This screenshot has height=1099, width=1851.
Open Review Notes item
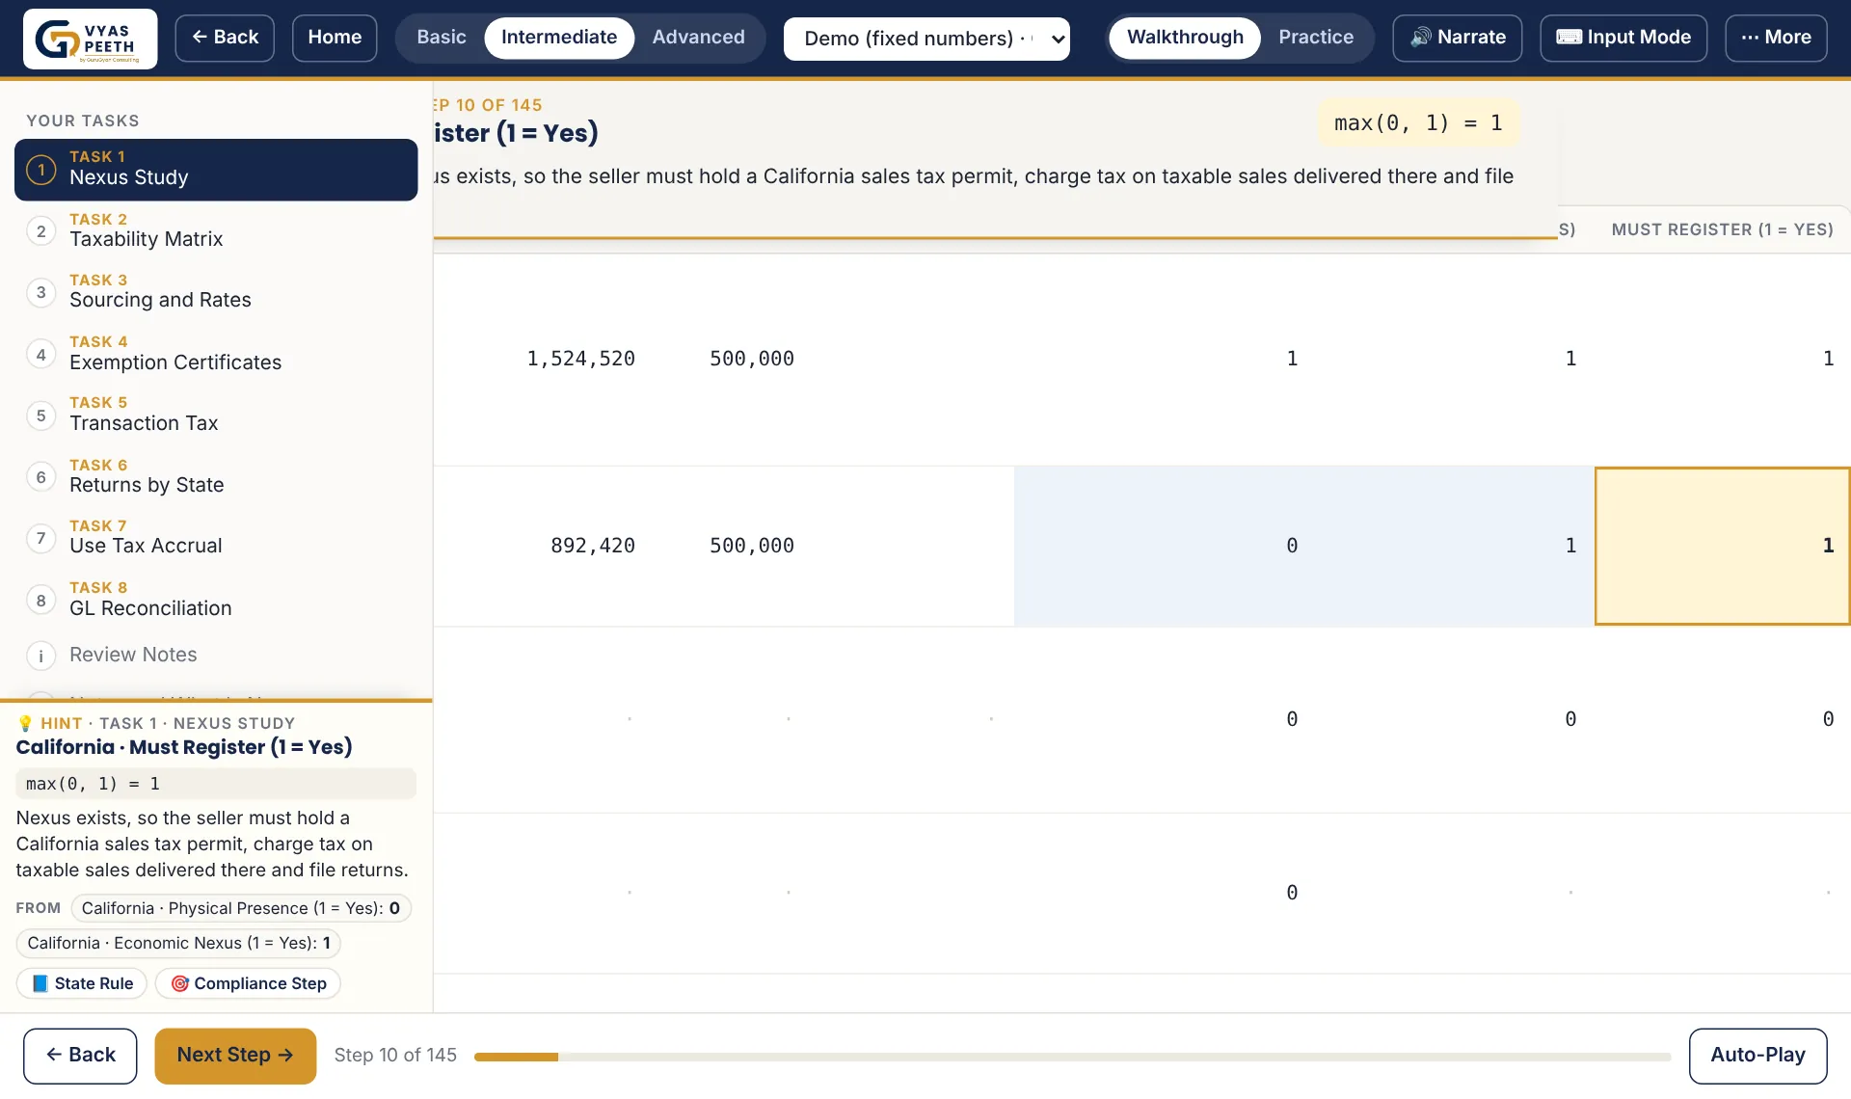coord(216,656)
